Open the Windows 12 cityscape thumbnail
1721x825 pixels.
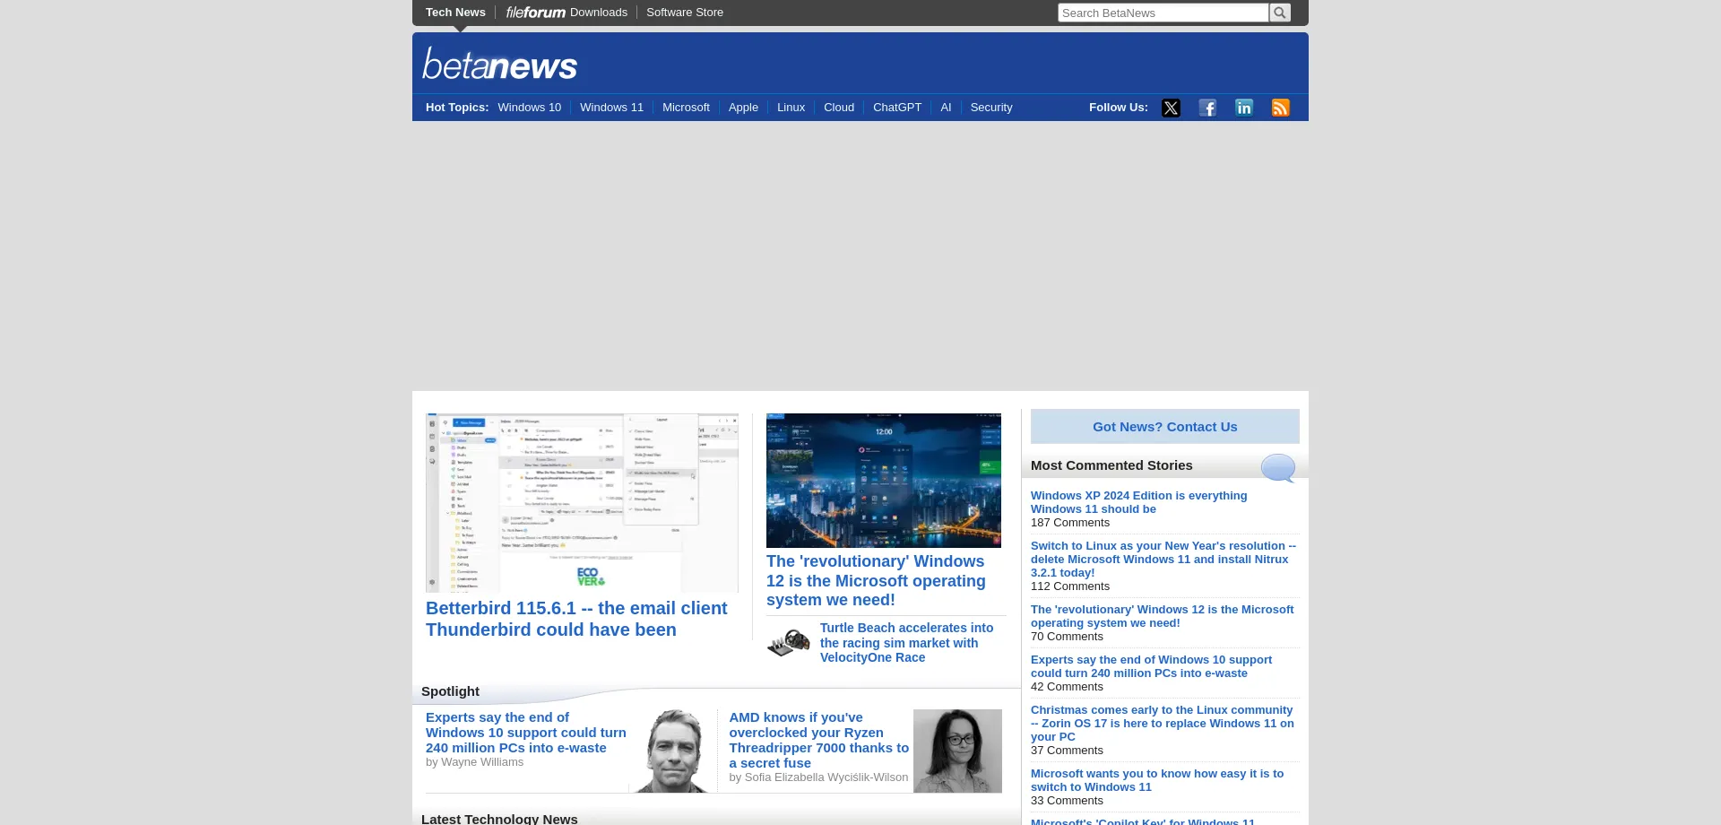coord(884,481)
